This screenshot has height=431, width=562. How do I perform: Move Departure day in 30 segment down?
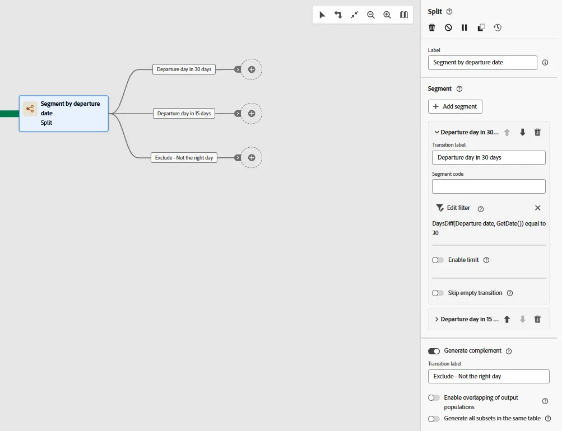click(x=523, y=133)
